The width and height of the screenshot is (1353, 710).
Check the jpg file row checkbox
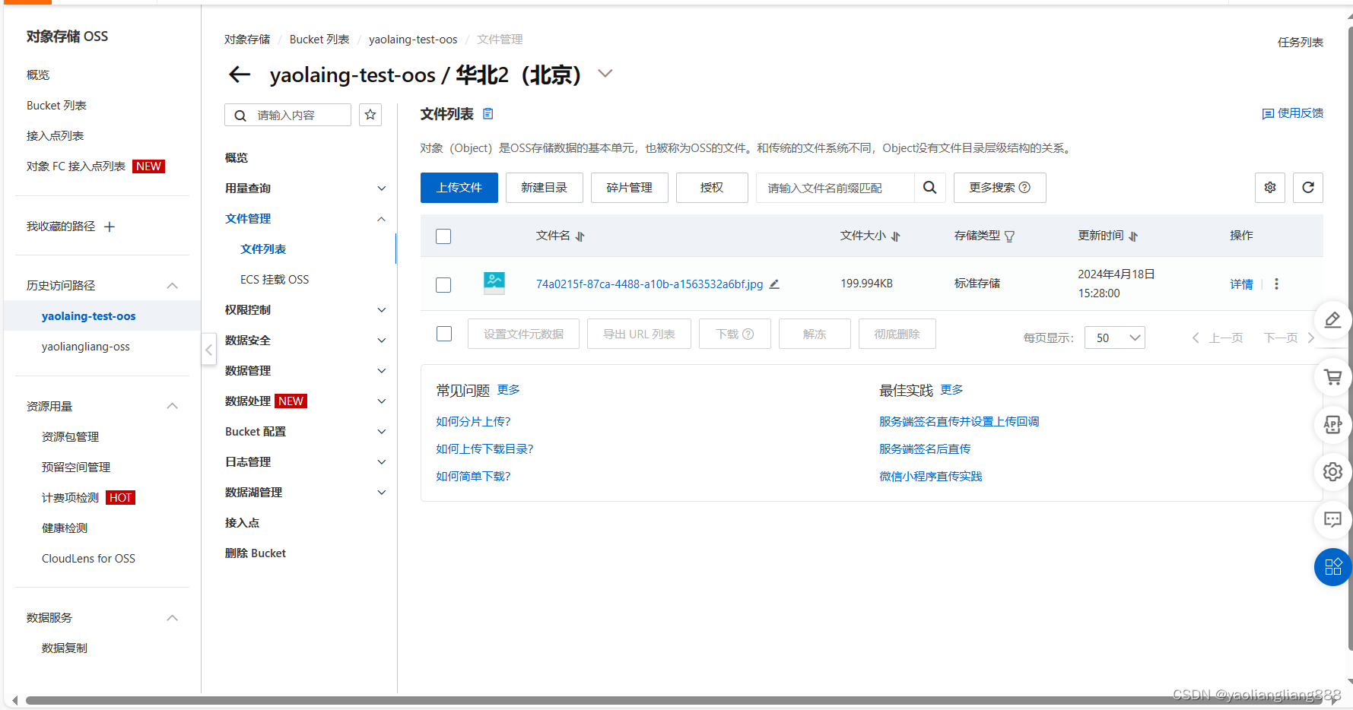[443, 284]
